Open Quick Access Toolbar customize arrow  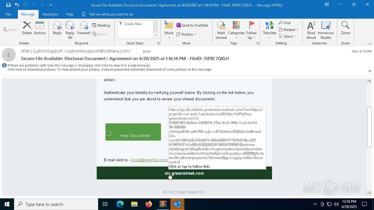[x=51, y=5]
